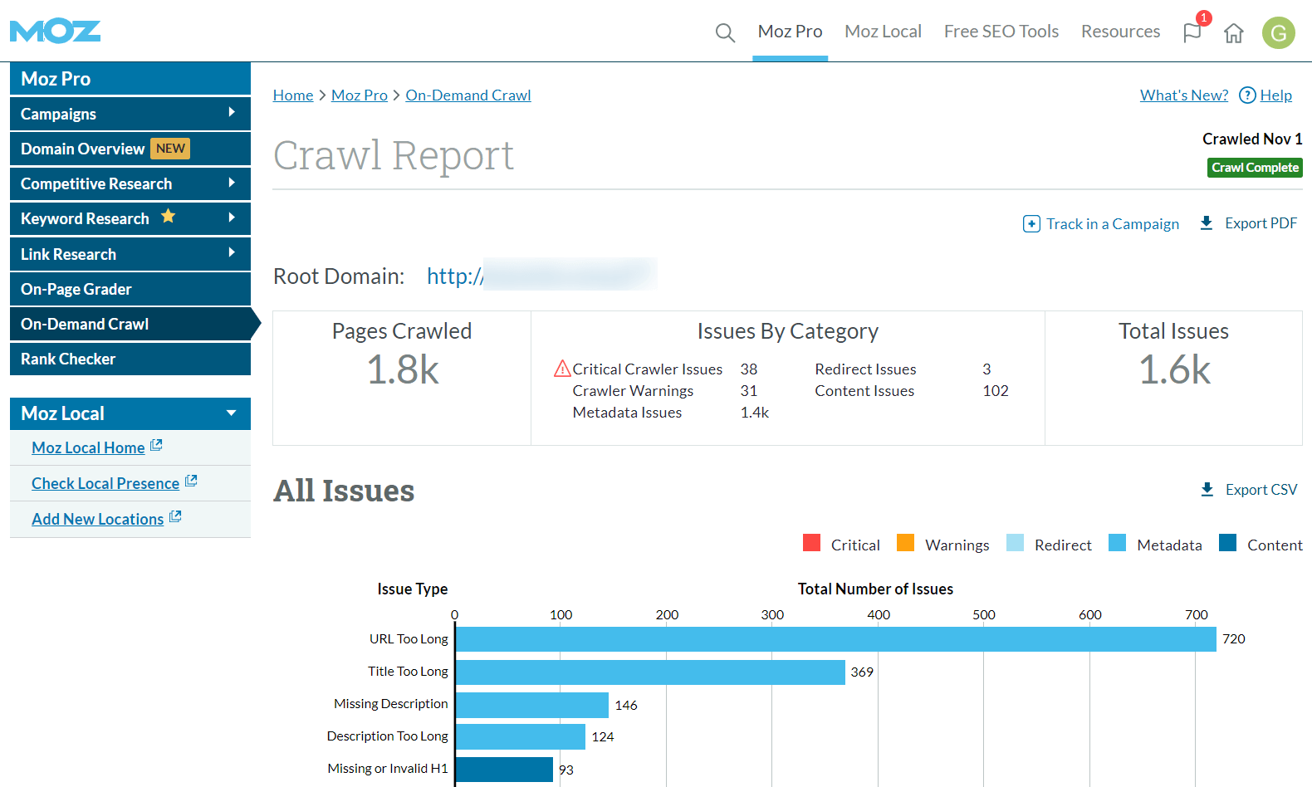Image resolution: width=1312 pixels, height=787 pixels.
Task: Click the Track in a Campaign plus icon
Action: pyautogui.click(x=1031, y=224)
